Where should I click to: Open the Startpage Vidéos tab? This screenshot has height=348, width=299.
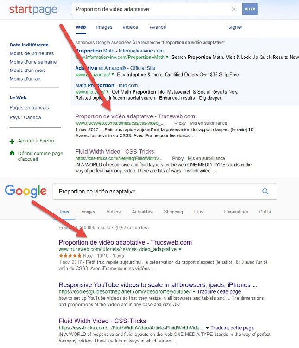[x=130, y=27]
